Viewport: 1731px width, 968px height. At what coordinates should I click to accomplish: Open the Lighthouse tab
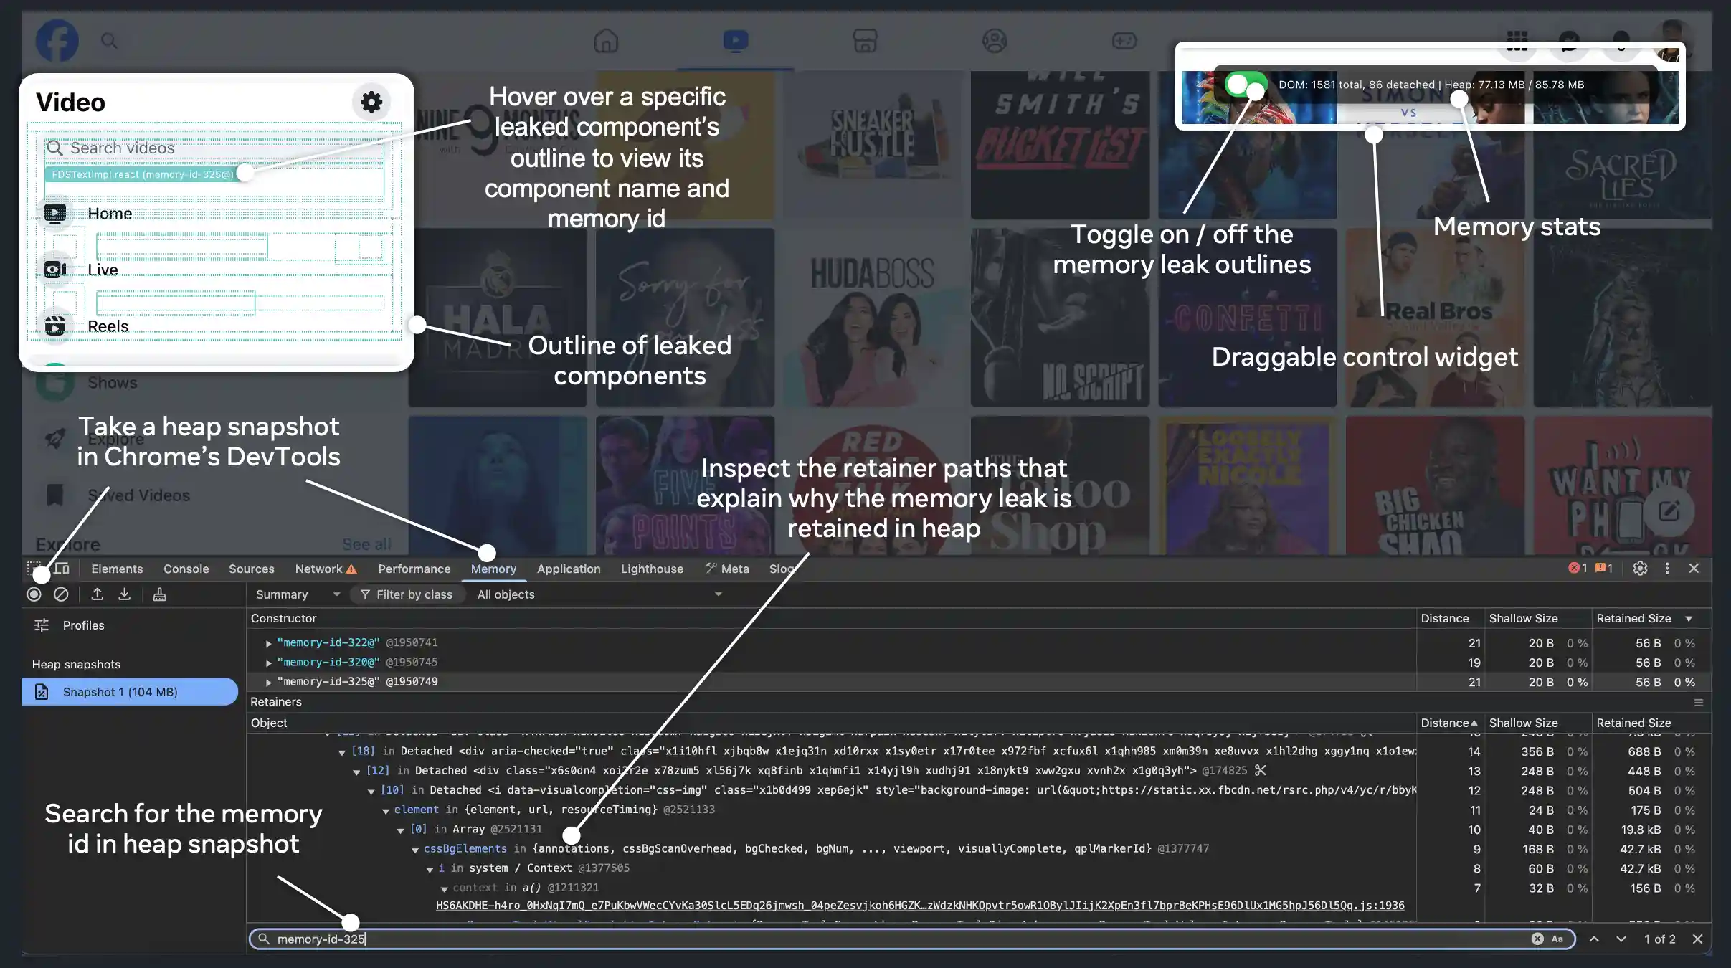click(x=651, y=569)
